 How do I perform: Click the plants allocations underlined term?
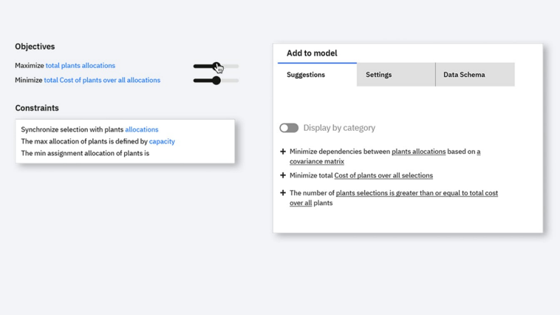click(x=419, y=152)
